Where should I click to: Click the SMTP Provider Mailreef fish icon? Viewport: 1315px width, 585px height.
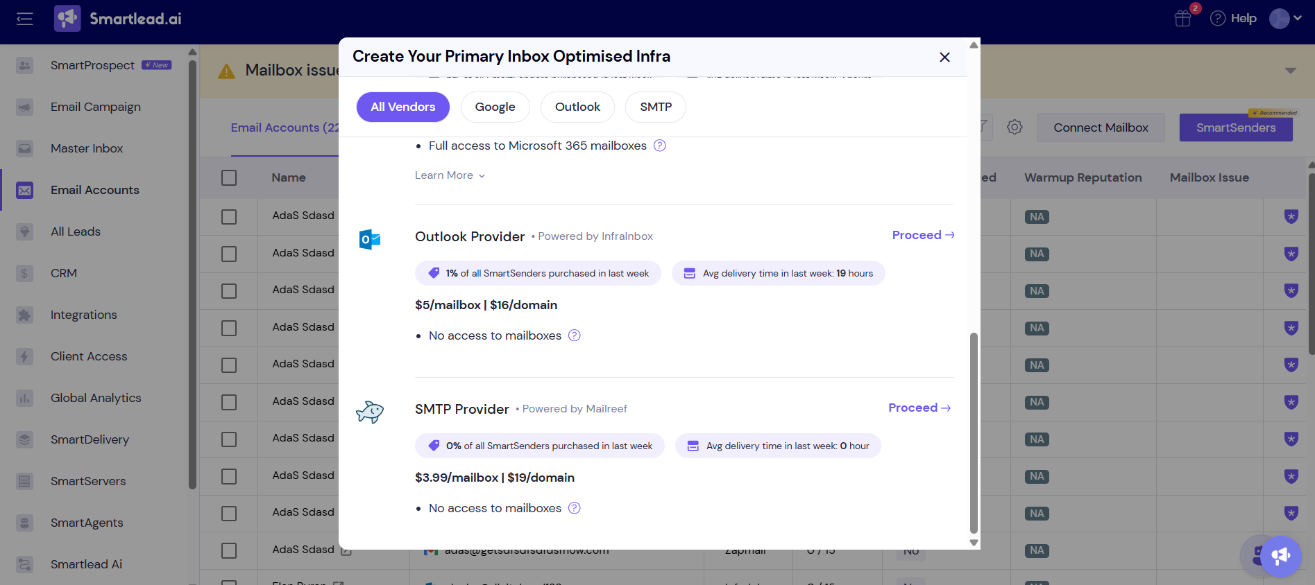click(x=370, y=412)
